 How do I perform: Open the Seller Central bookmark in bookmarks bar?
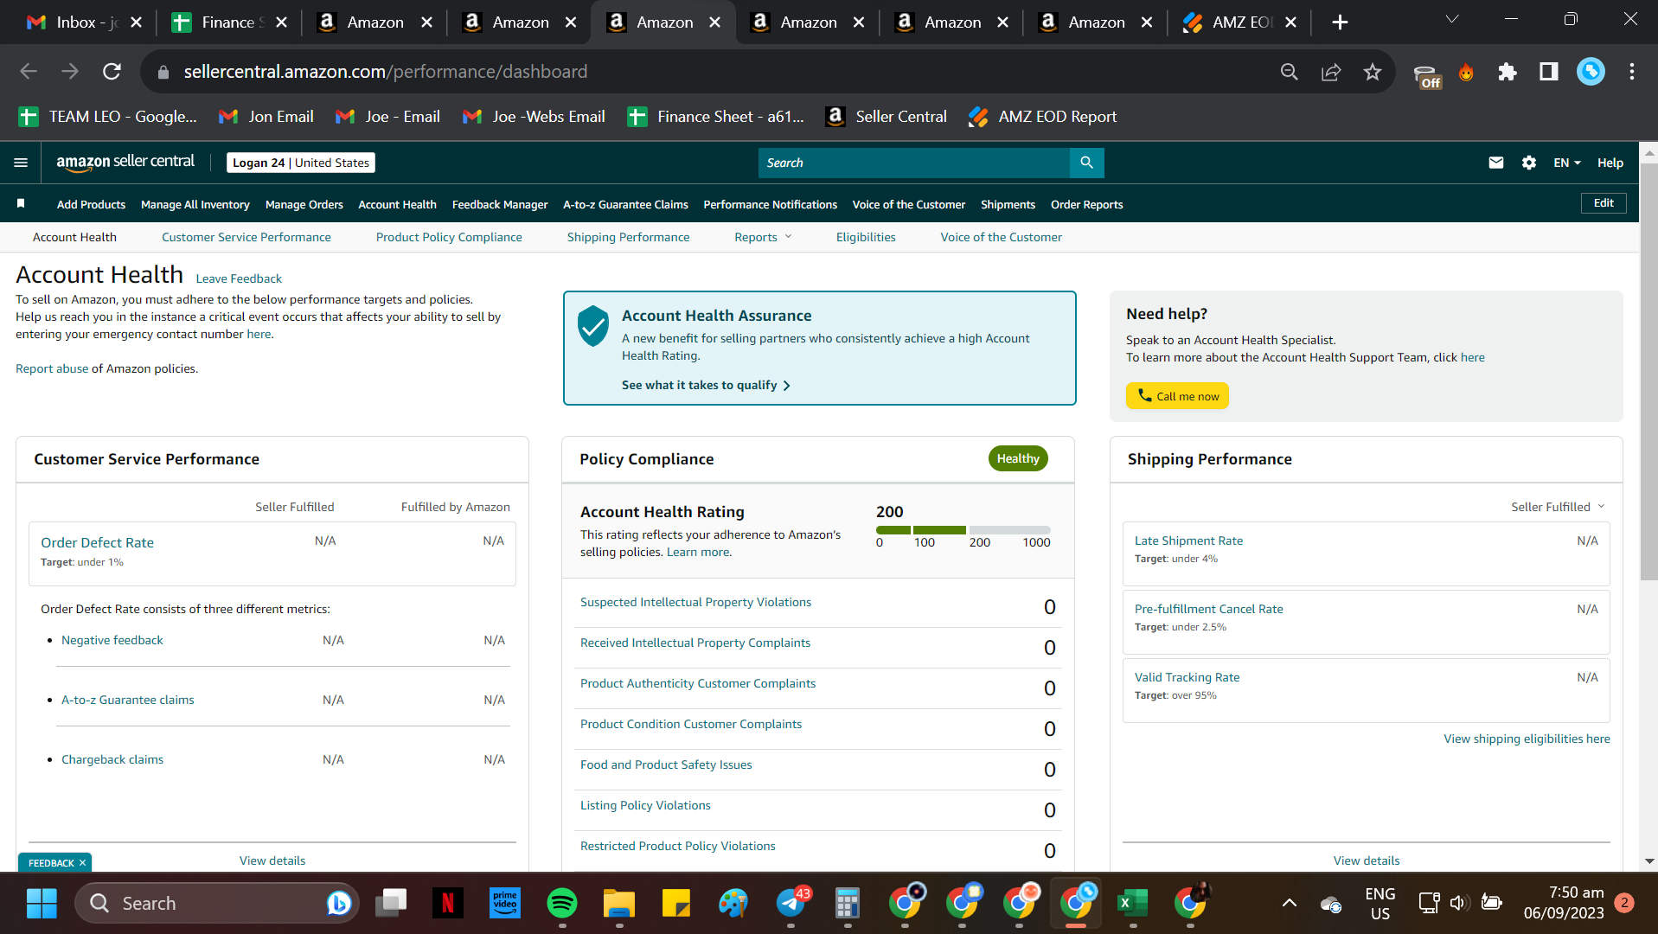(x=887, y=117)
